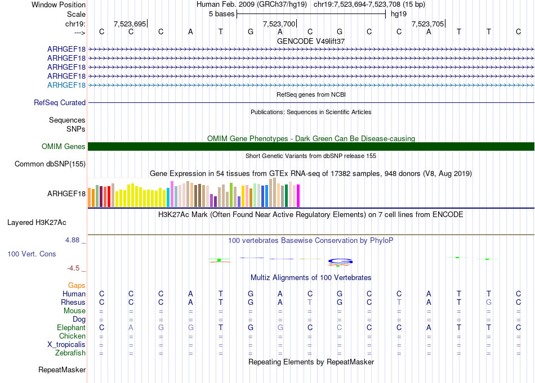Click the 5 bases scale bar
The width and height of the screenshot is (535, 383).
(311, 13)
